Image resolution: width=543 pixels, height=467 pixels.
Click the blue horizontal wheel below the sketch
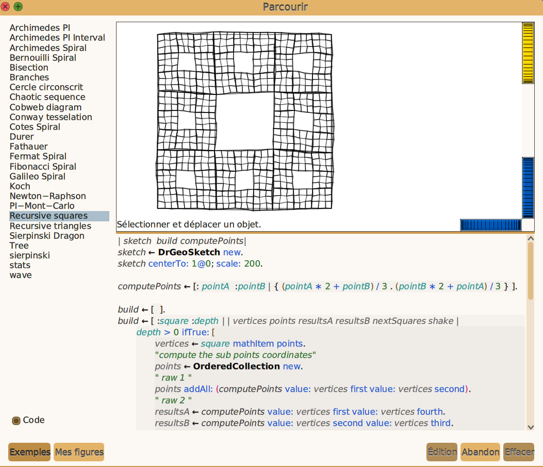coord(491,225)
